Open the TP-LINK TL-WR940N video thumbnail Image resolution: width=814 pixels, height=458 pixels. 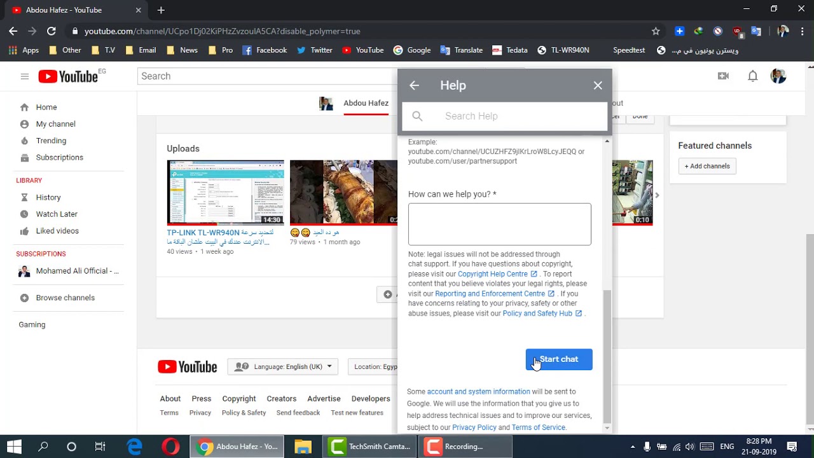click(225, 193)
